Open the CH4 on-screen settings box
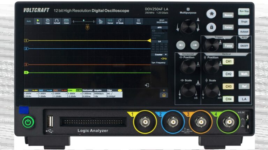Viewport: 268px width, 150px height. (x=75, y=93)
